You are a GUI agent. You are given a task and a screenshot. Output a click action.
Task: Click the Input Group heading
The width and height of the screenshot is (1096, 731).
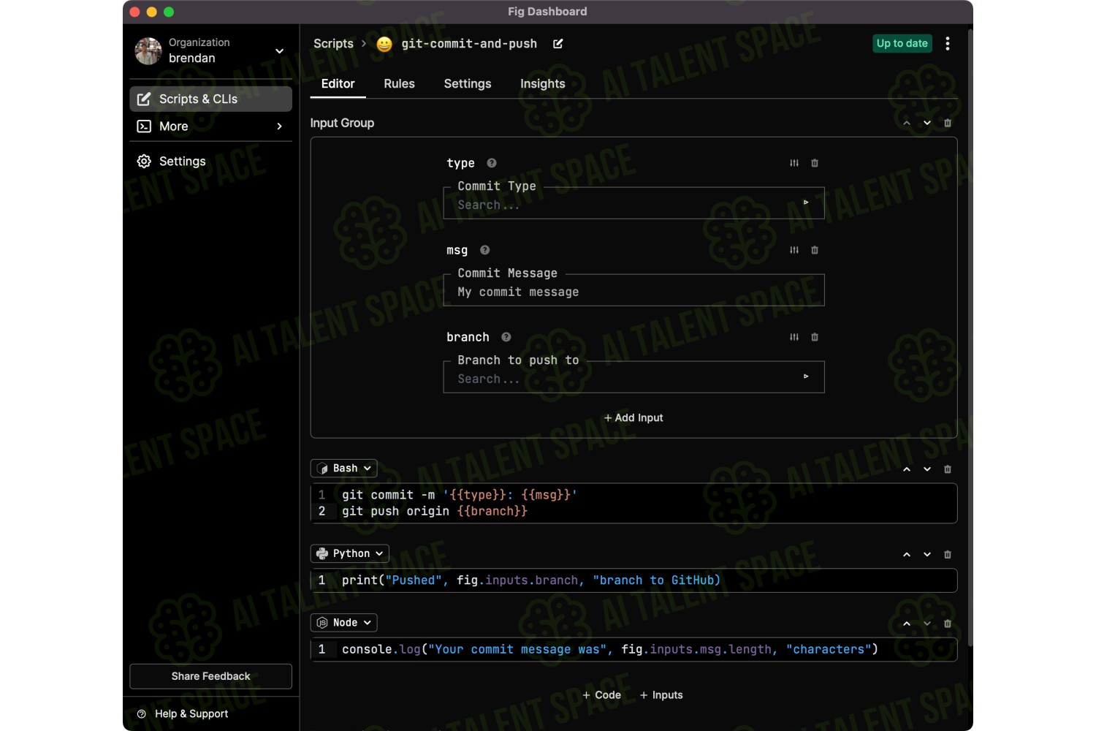(x=342, y=123)
